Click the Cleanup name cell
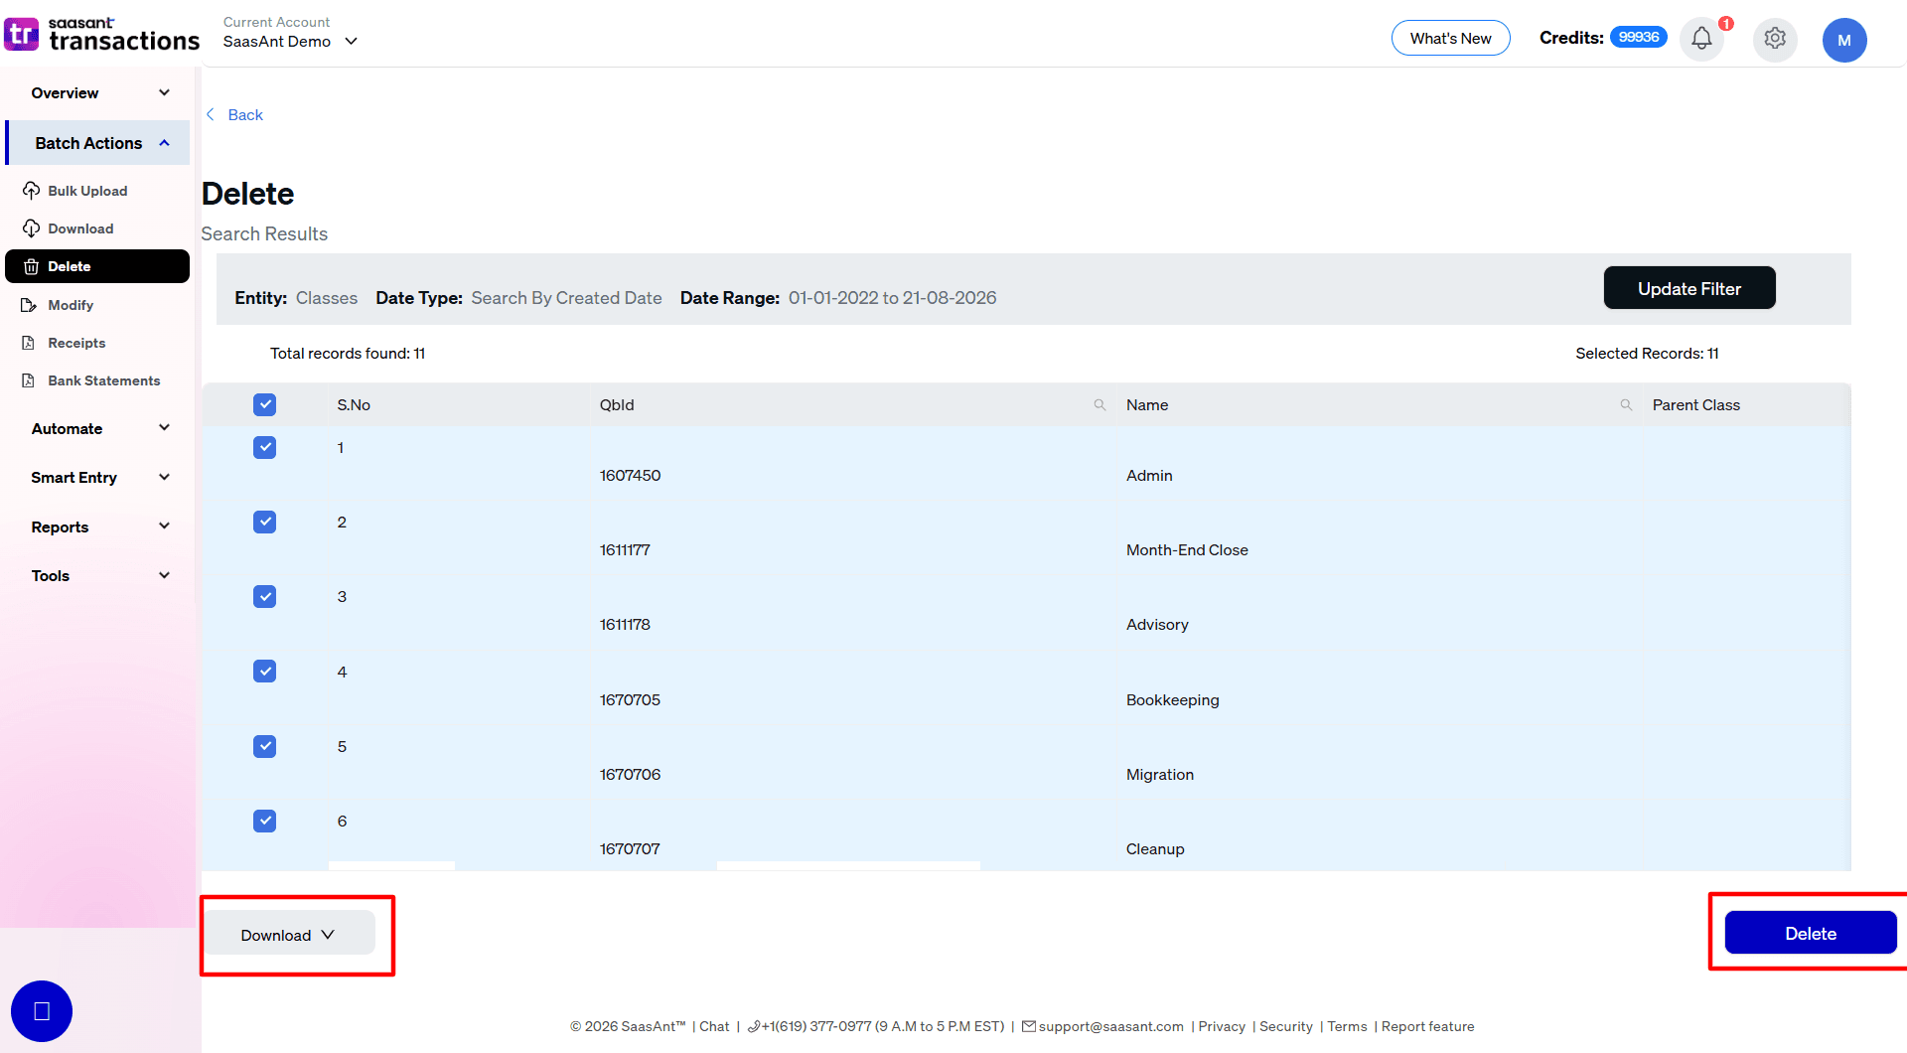Screen dimensions: 1907x1053 pyautogui.click(x=1155, y=849)
